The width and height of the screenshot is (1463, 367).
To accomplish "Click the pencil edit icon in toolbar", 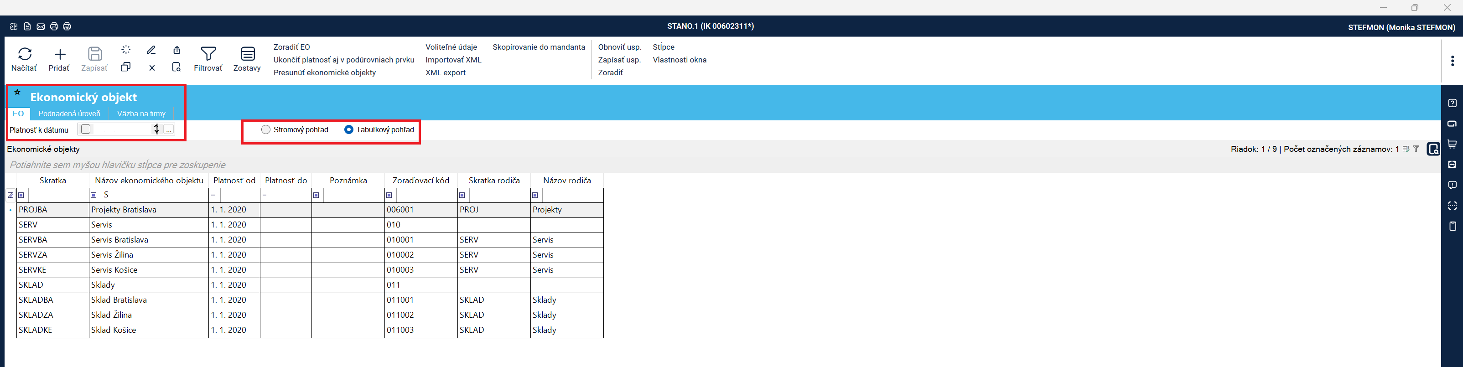I will [x=151, y=50].
